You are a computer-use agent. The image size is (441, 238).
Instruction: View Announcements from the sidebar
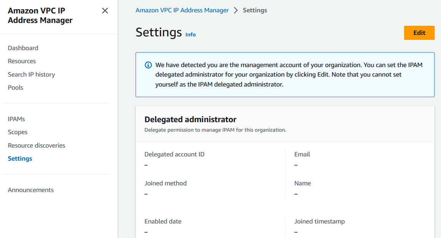(31, 190)
